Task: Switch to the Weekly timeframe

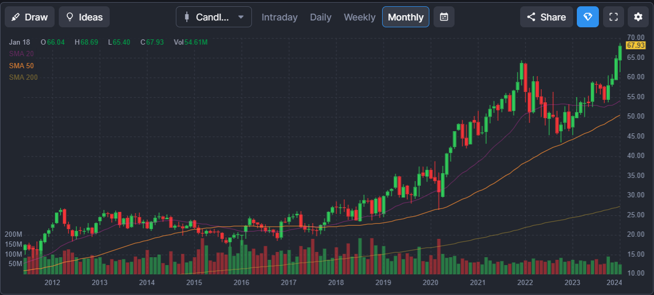Action: click(x=360, y=17)
